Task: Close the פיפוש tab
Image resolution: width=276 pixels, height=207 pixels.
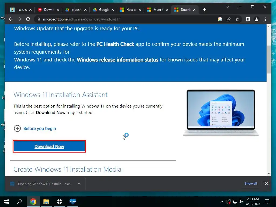Action: [30, 10]
